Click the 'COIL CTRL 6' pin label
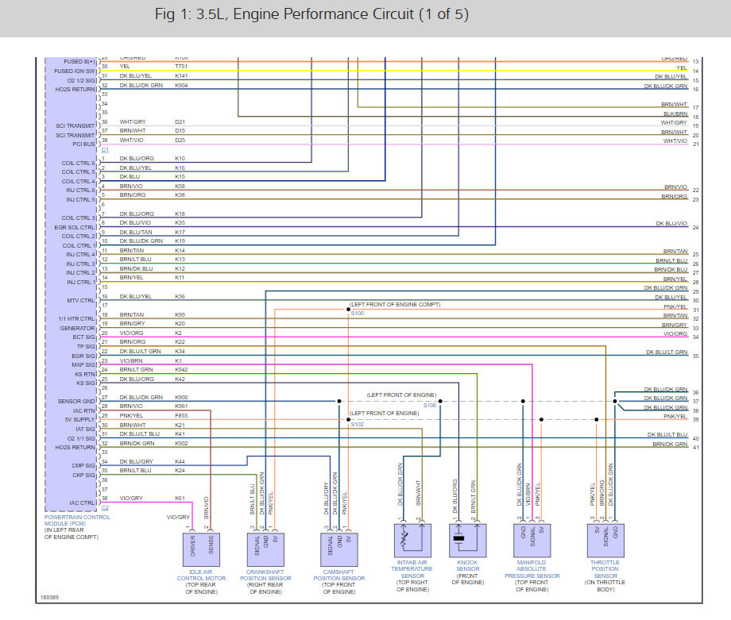 point(79,163)
